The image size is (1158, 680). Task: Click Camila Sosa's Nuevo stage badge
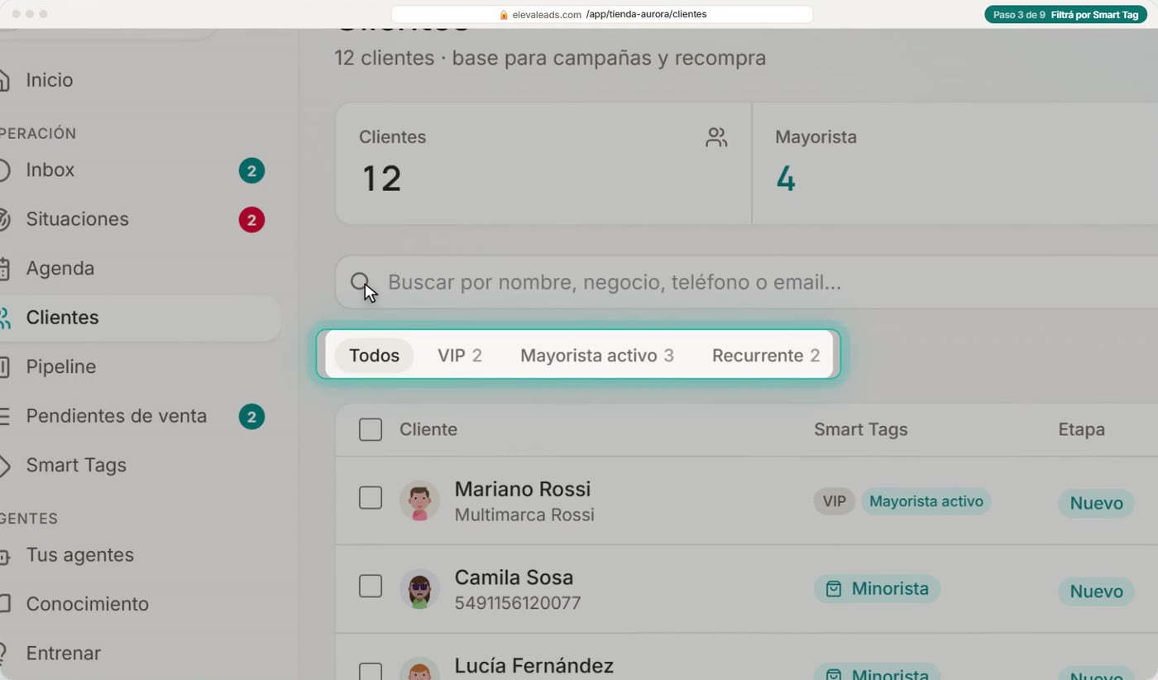[x=1096, y=591]
